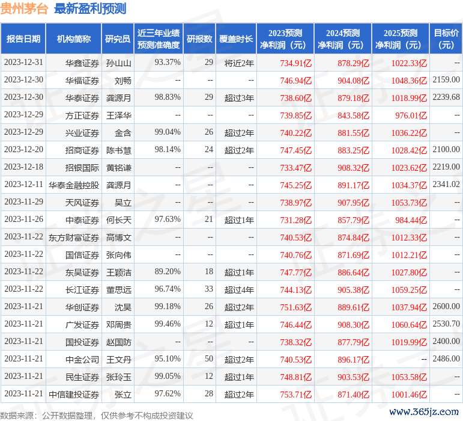Click the accuracy value 93.37%

pos(168,62)
